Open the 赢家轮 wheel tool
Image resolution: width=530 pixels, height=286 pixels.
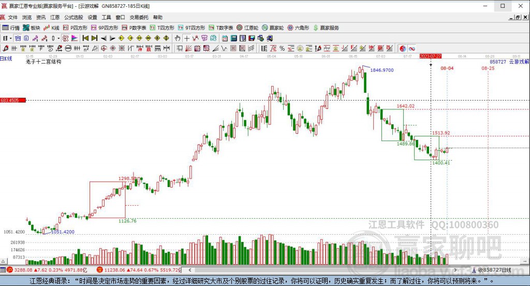point(273,28)
